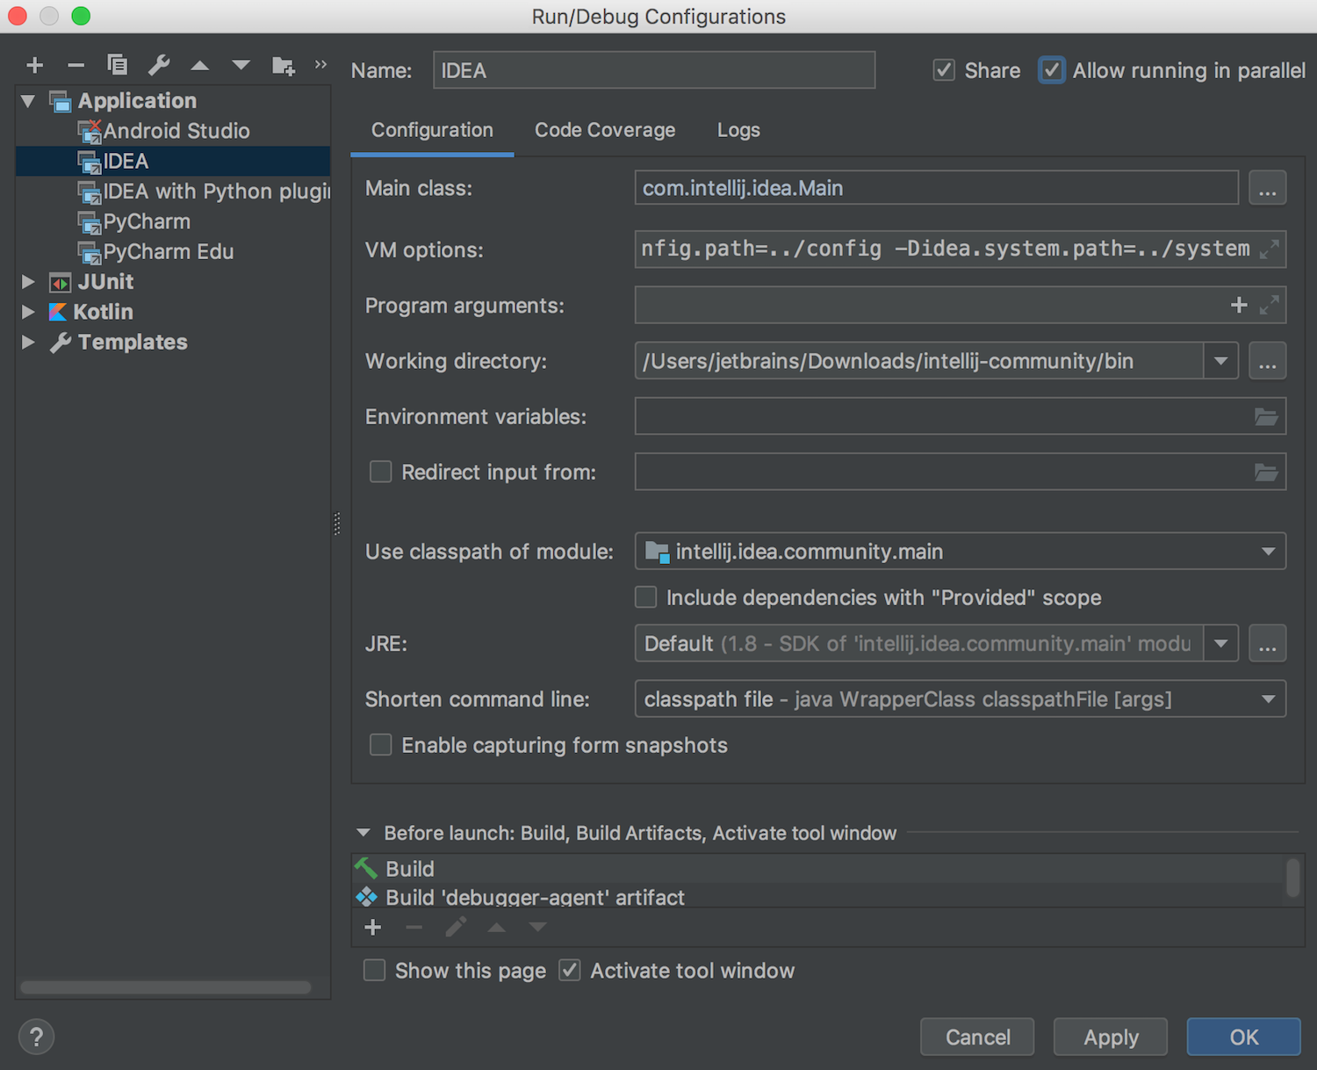Select the IDEA configuration in tree
1317x1070 pixels.
173,162
